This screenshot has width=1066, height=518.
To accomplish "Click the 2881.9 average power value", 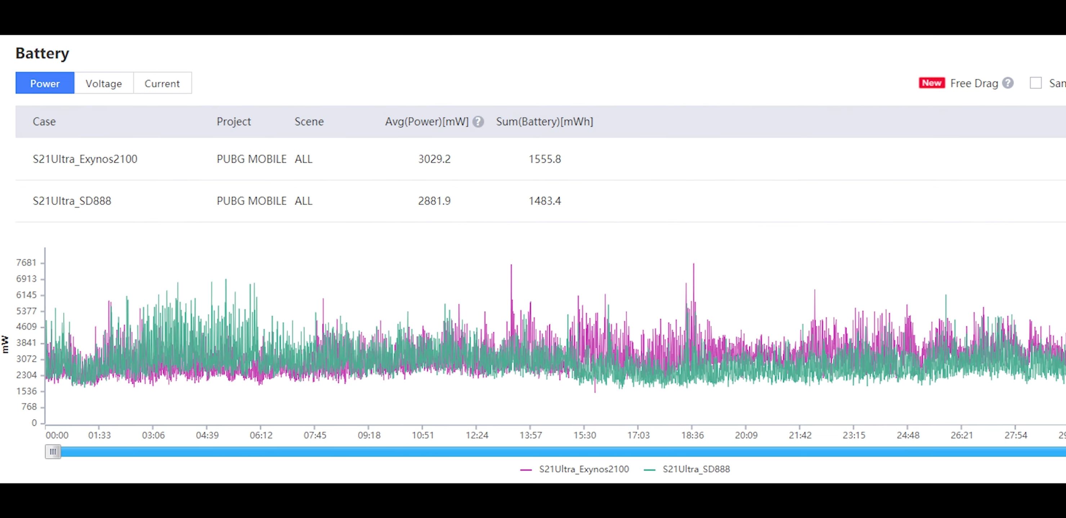I will tap(434, 201).
